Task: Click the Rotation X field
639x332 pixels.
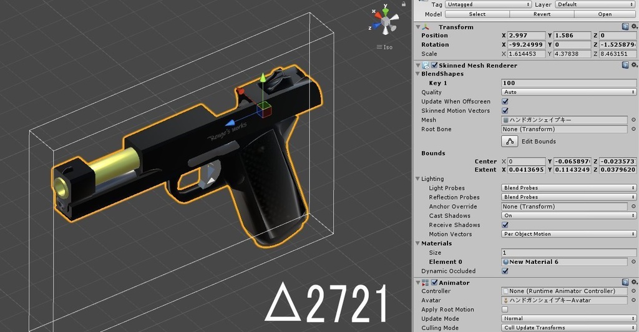Action: point(526,45)
